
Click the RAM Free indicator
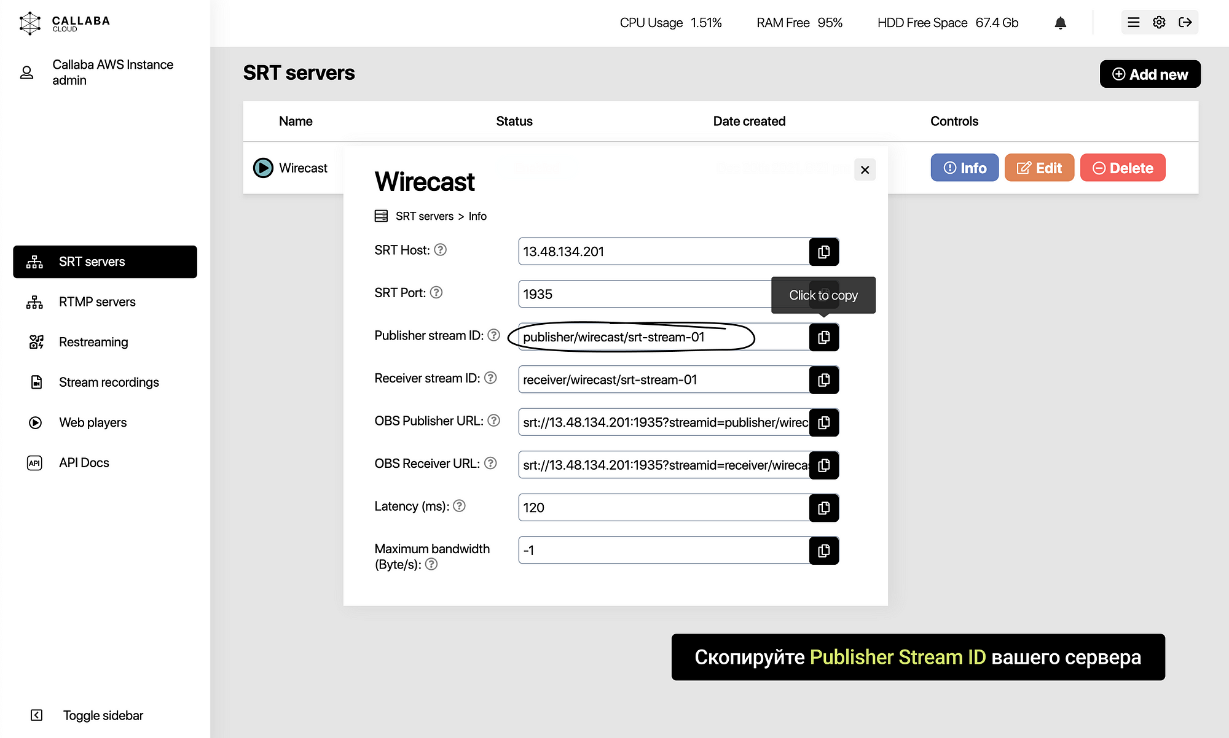pos(799,23)
